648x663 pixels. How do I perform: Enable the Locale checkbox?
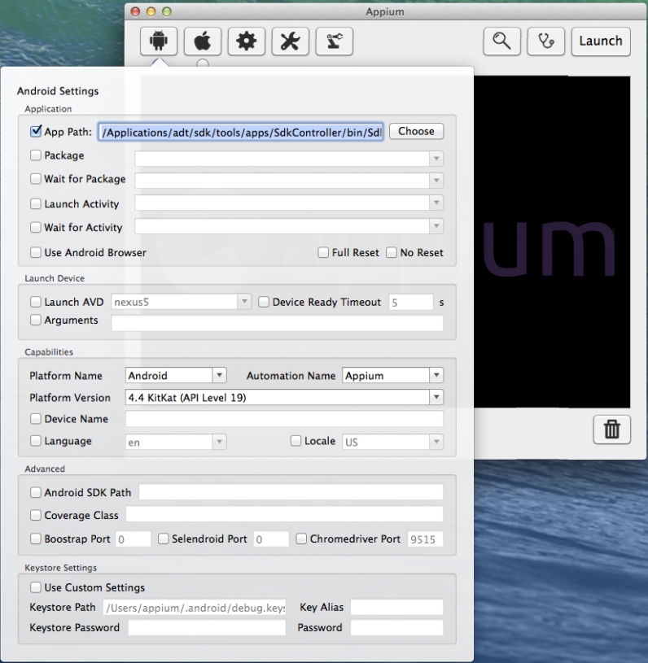pyautogui.click(x=296, y=441)
